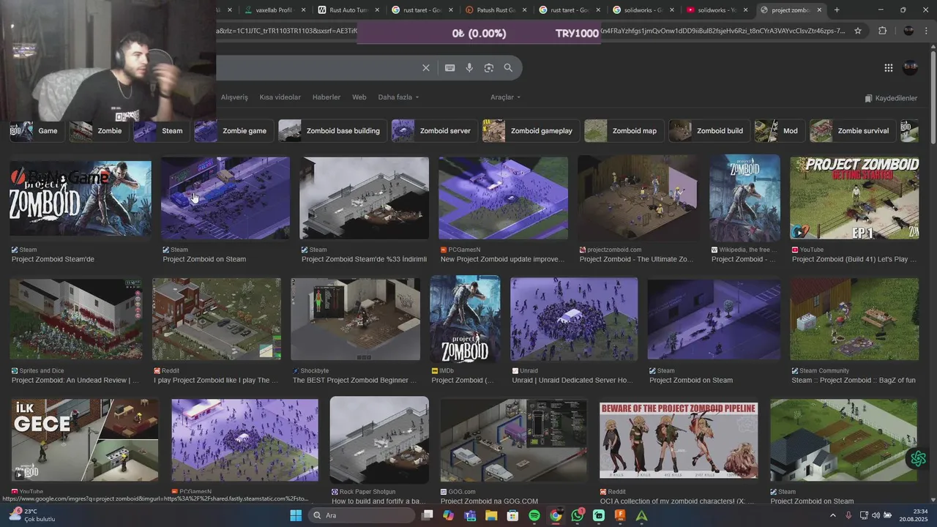
Task: Bookmark this page with star icon
Action: point(858,31)
